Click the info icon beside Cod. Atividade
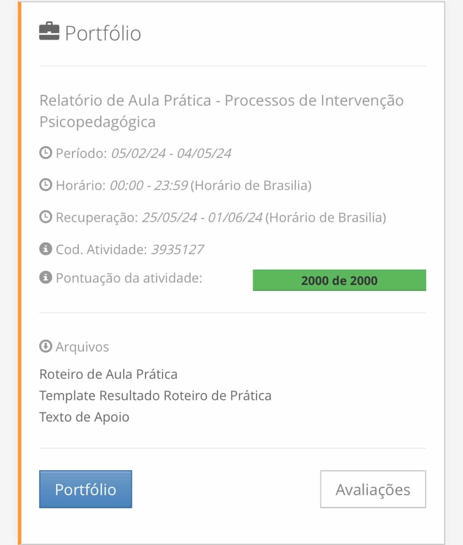463x545 pixels. [45, 249]
